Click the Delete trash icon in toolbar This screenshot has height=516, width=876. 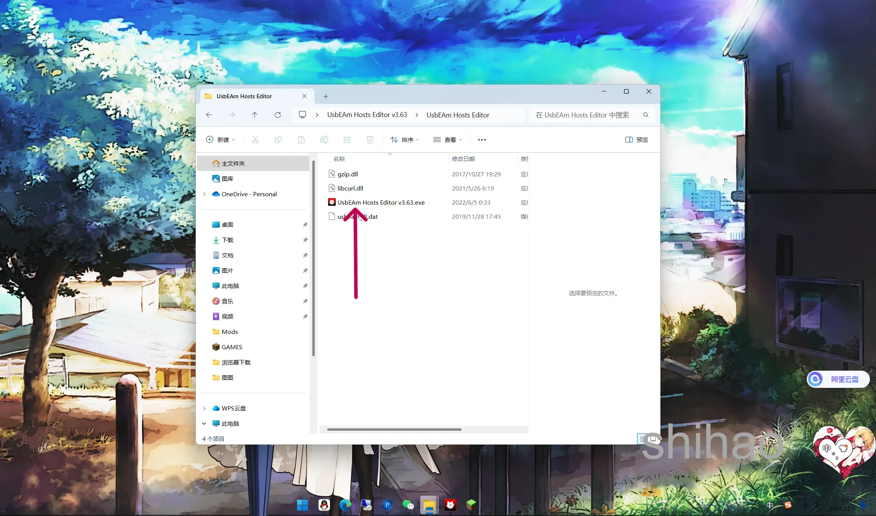[370, 140]
